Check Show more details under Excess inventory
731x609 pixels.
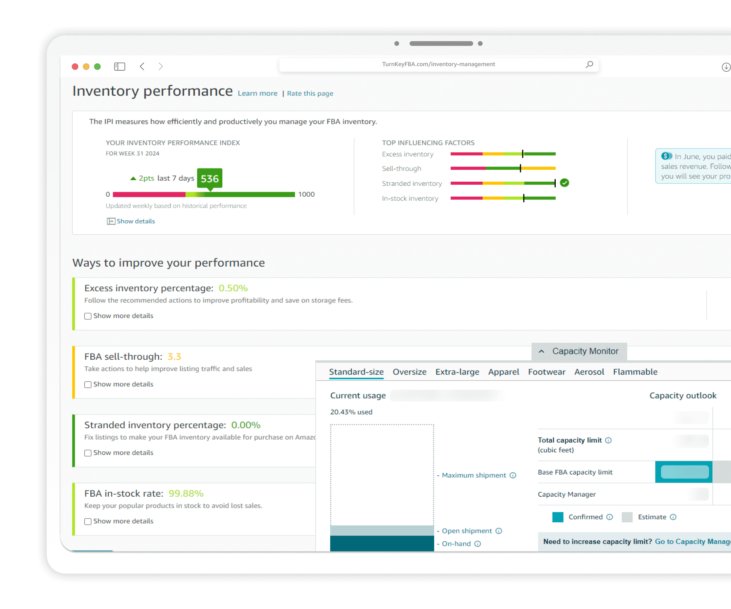tap(88, 316)
